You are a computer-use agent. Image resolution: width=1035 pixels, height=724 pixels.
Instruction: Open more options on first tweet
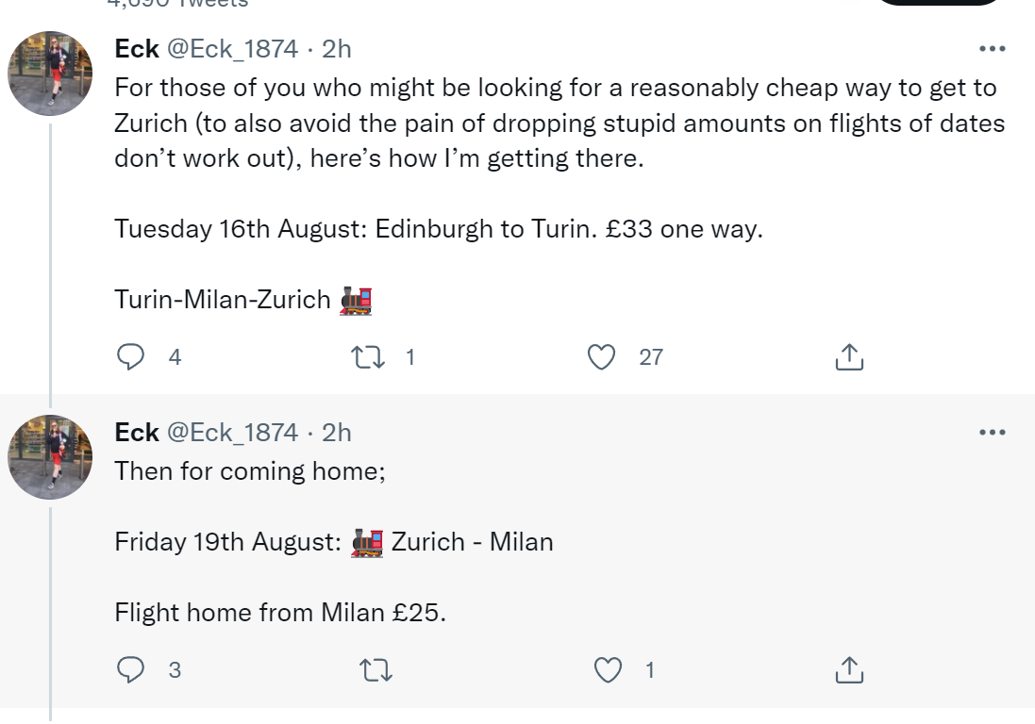point(993,49)
